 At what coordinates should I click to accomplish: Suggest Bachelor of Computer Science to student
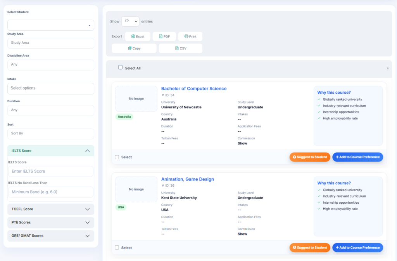click(310, 157)
